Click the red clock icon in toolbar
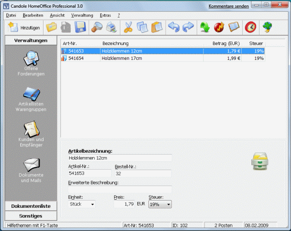Viewport: 291px width, 231px height. coord(250,28)
